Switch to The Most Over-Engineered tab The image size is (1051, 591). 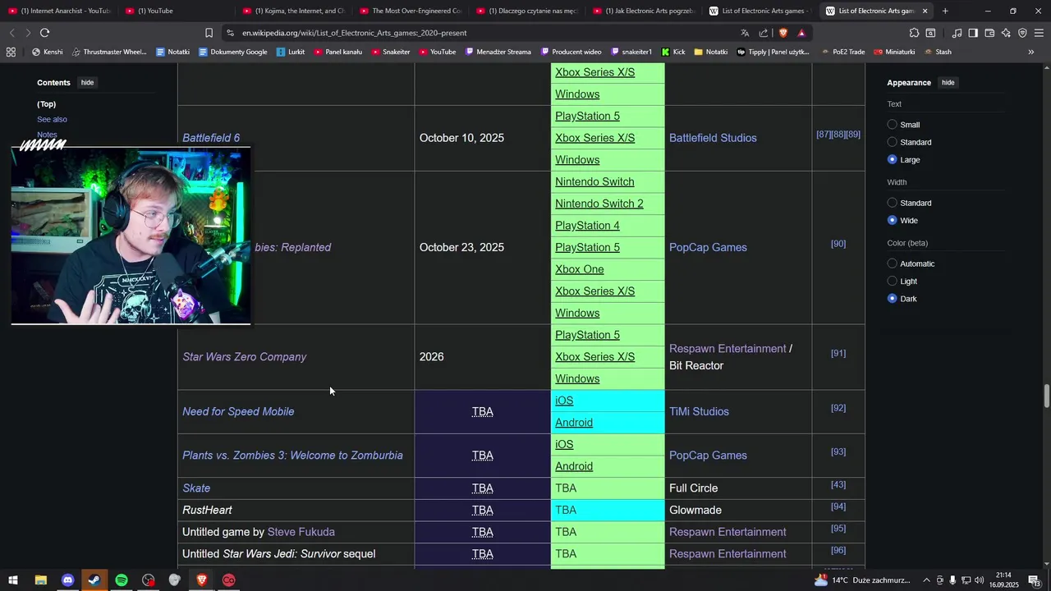[x=411, y=11]
